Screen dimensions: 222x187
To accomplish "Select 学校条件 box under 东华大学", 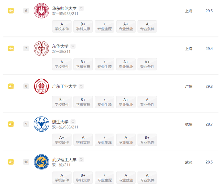I will click(62, 64).
